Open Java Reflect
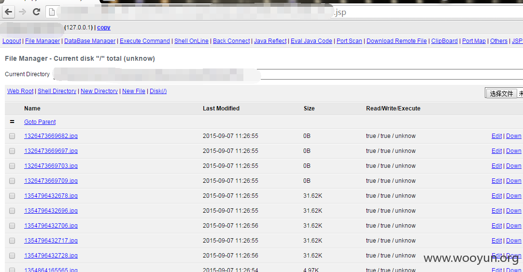This screenshot has height=272, width=523. click(270, 41)
